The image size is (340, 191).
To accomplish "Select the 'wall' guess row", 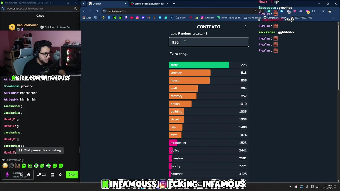I will click(209, 88).
